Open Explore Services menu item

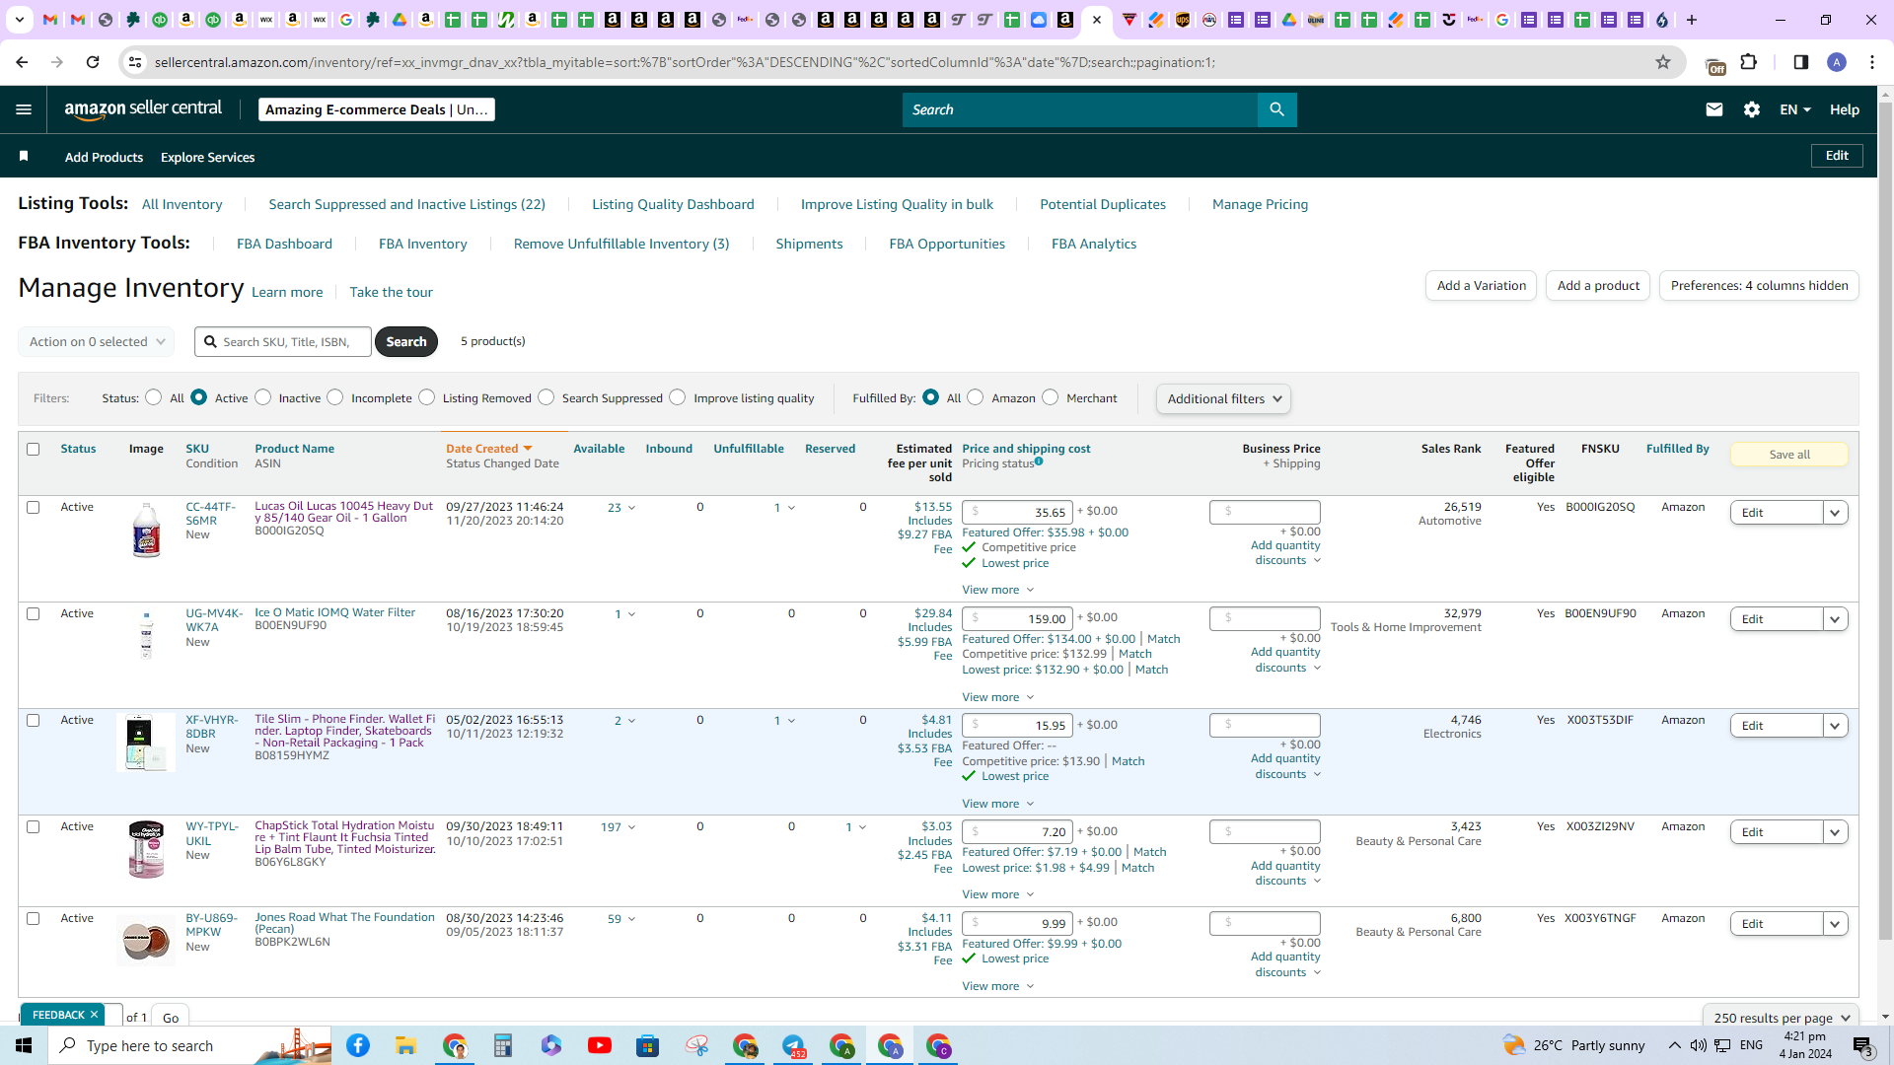[207, 157]
